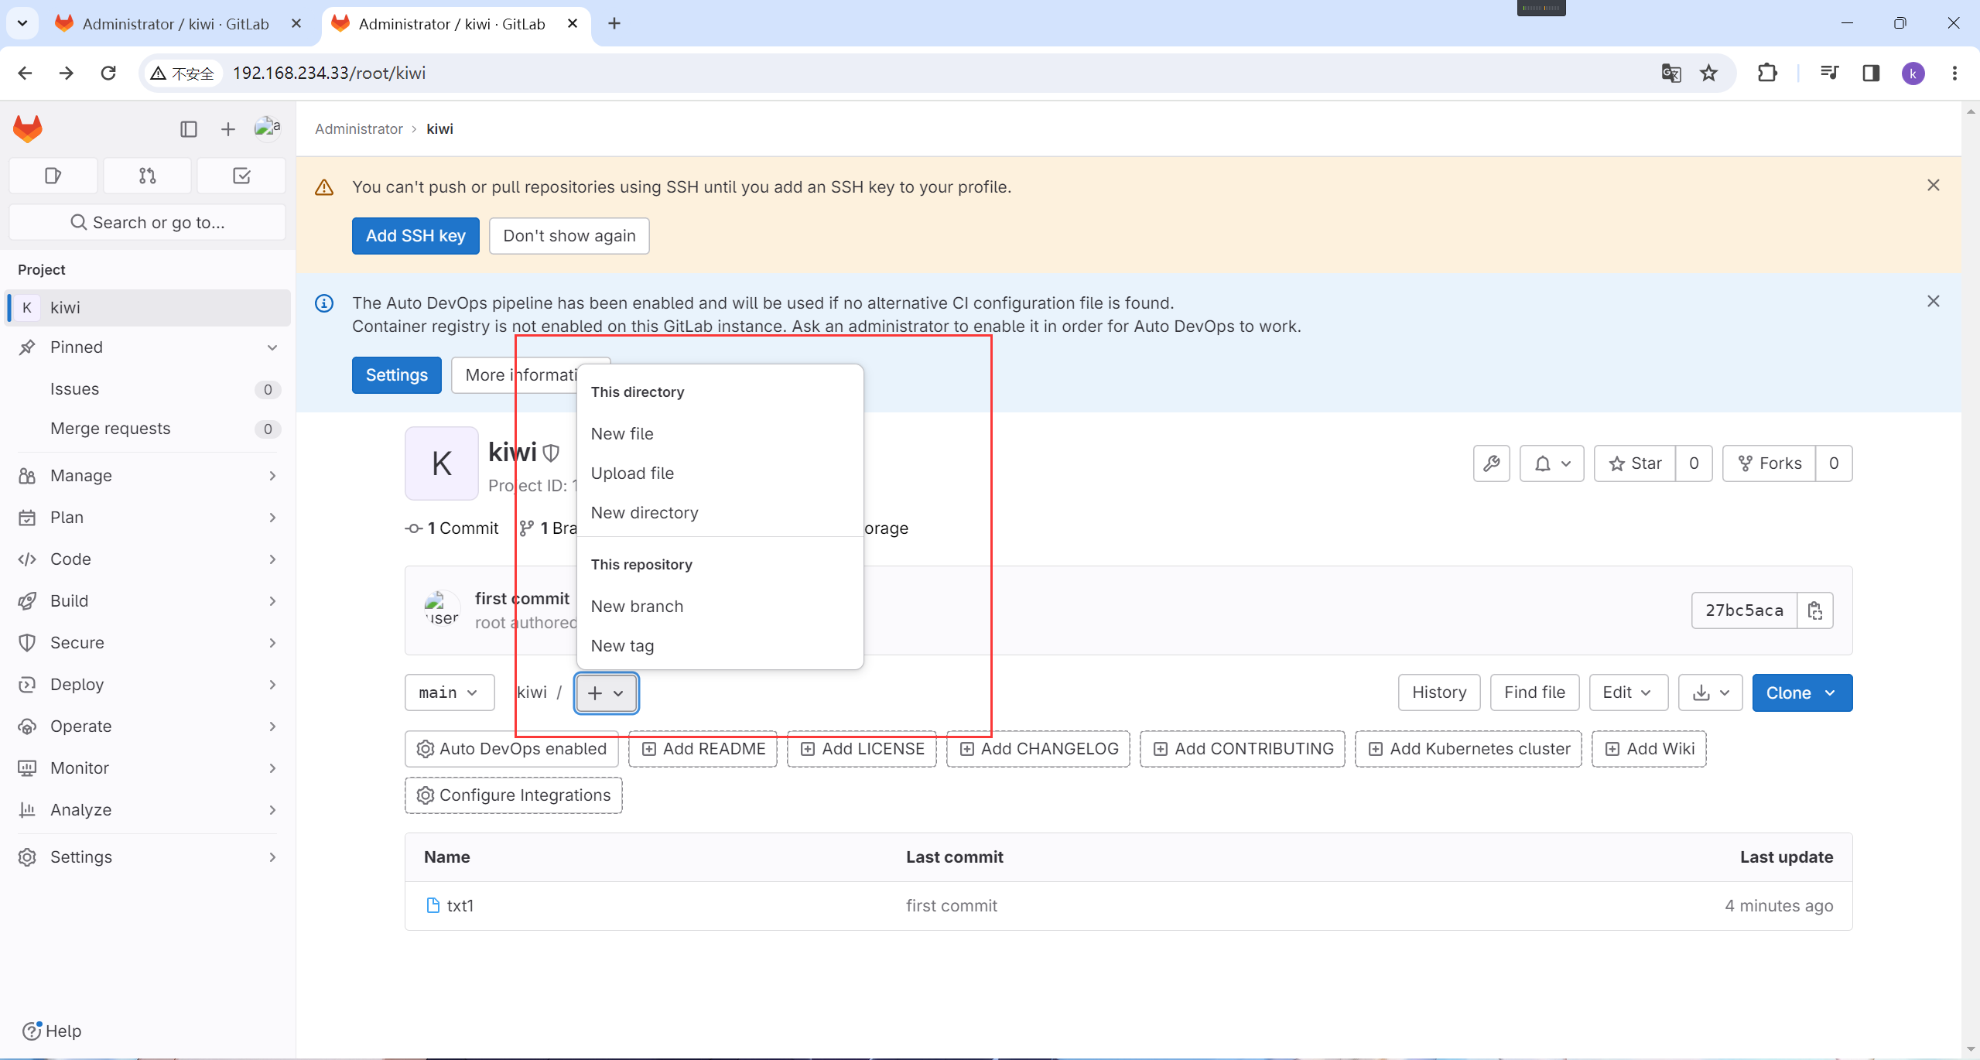Expand the Clone dropdown
The height and width of the screenshot is (1060, 1980).
pos(1801,692)
